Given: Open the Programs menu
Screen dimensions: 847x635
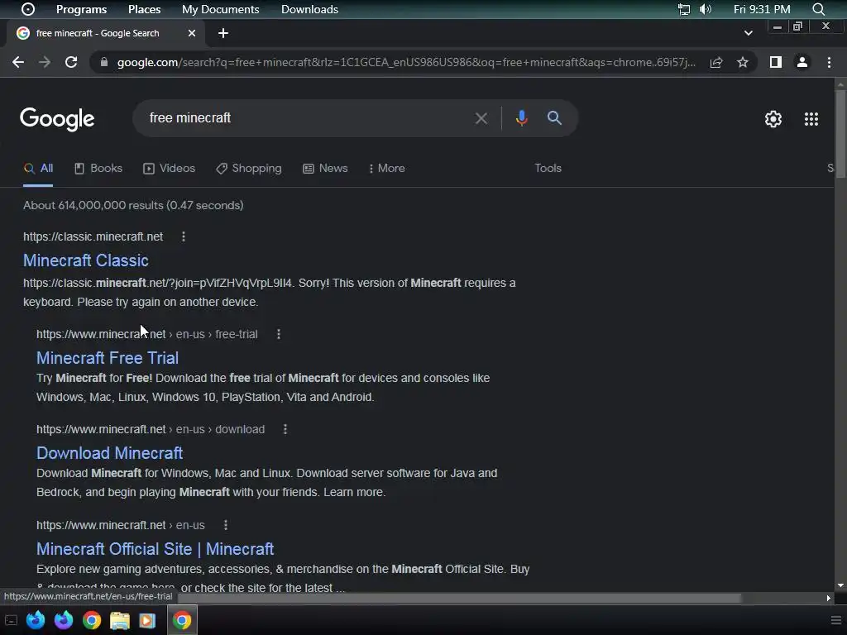Looking at the screenshot, I should coord(82,9).
